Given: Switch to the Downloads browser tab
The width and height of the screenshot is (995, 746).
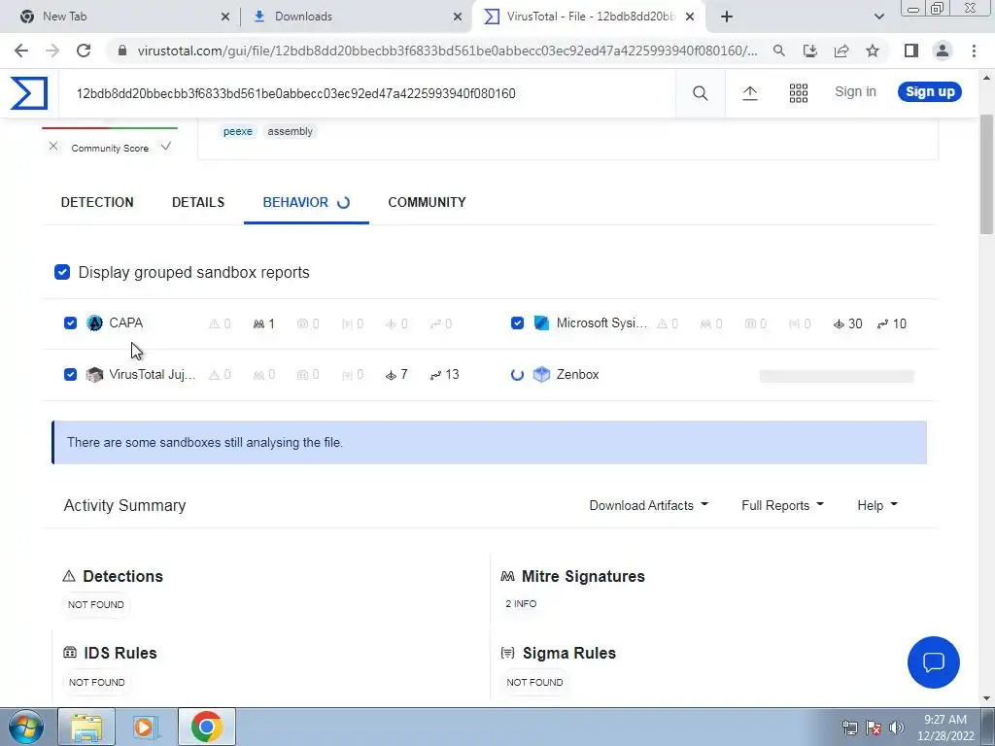Looking at the screenshot, I should [x=356, y=17].
